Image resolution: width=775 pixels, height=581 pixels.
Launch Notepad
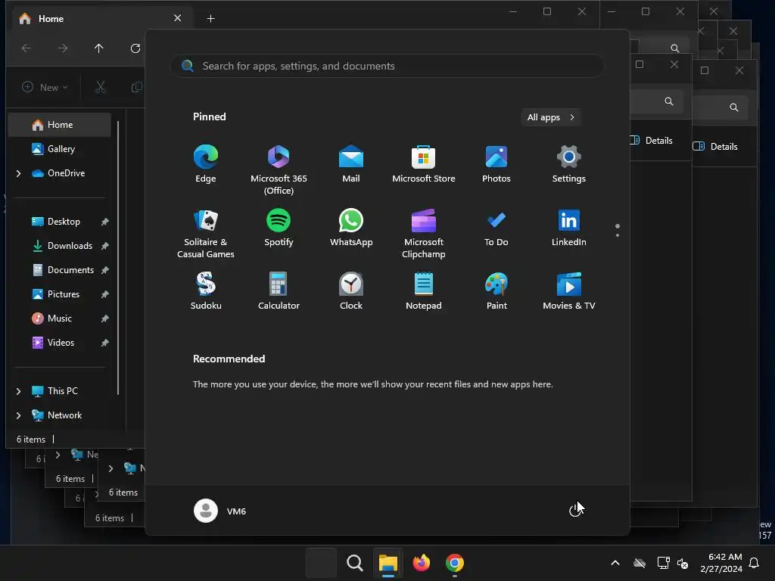coord(424,291)
